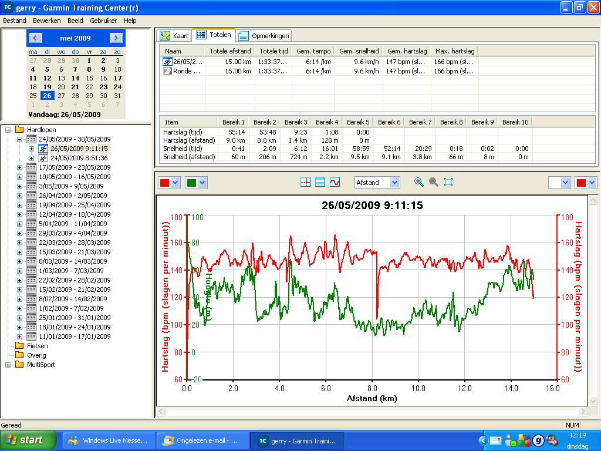Click the Windows start button
This screenshot has height=451, width=601.
pos(27,440)
